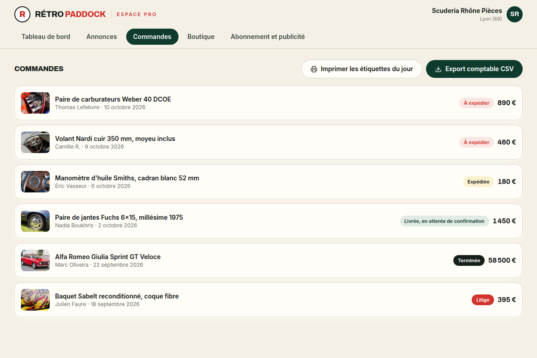Click the 395 € amount
This screenshot has height=358, width=537.
point(507,300)
